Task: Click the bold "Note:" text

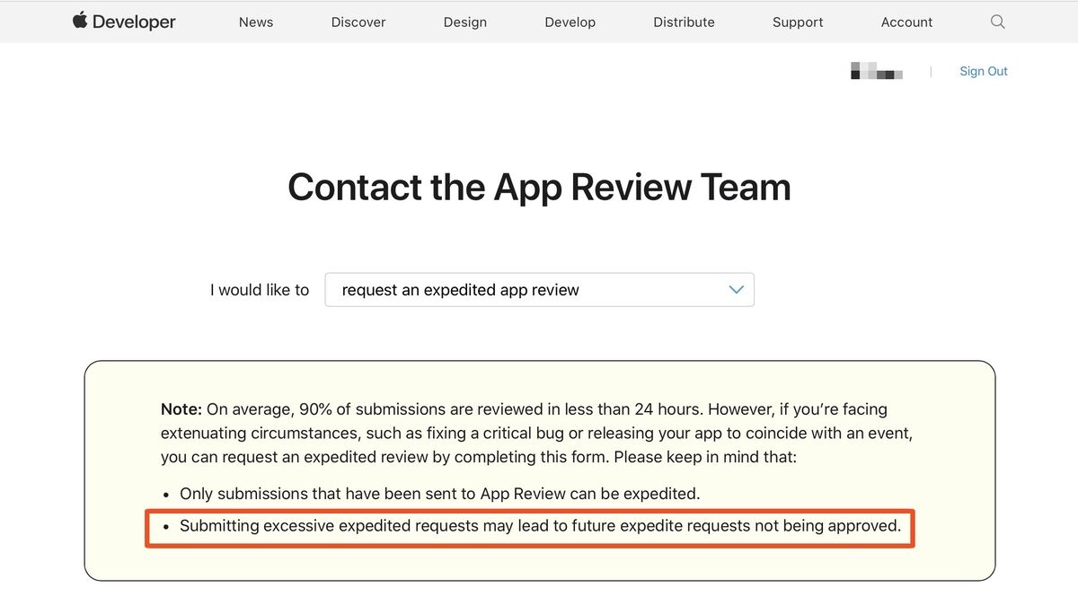Action: click(x=181, y=409)
